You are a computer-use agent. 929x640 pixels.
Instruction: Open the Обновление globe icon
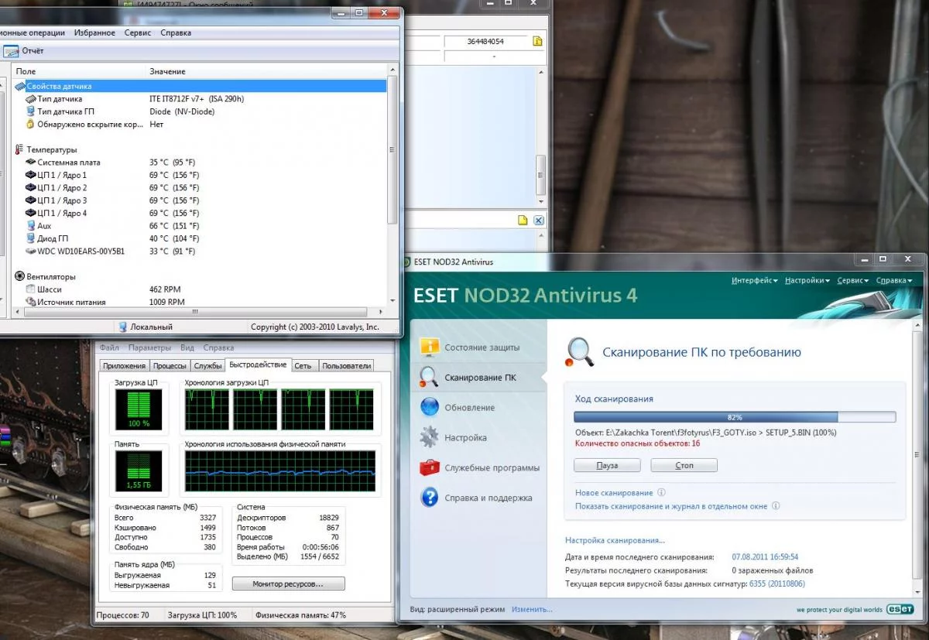[x=429, y=407]
